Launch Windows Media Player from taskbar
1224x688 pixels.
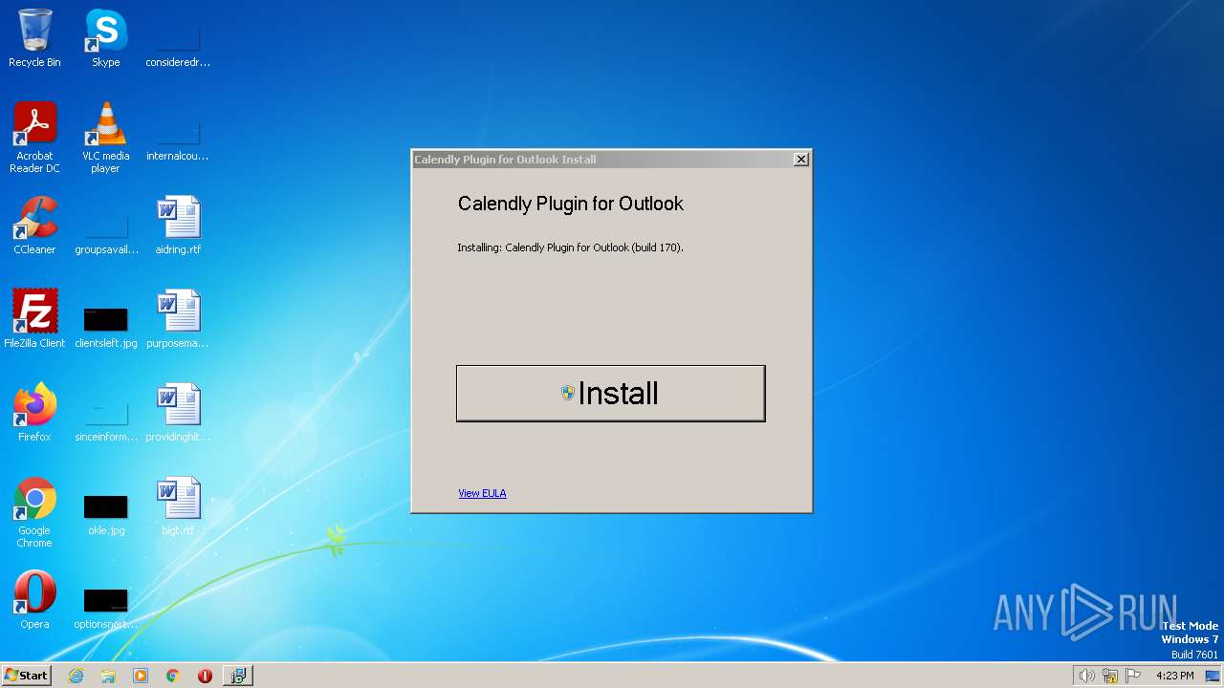(x=141, y=676)
